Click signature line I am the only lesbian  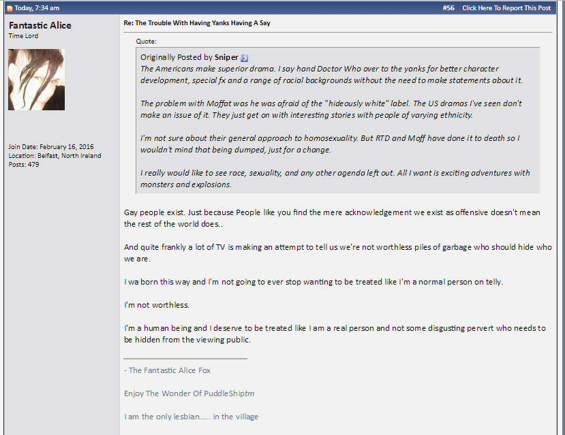point(191,417)
